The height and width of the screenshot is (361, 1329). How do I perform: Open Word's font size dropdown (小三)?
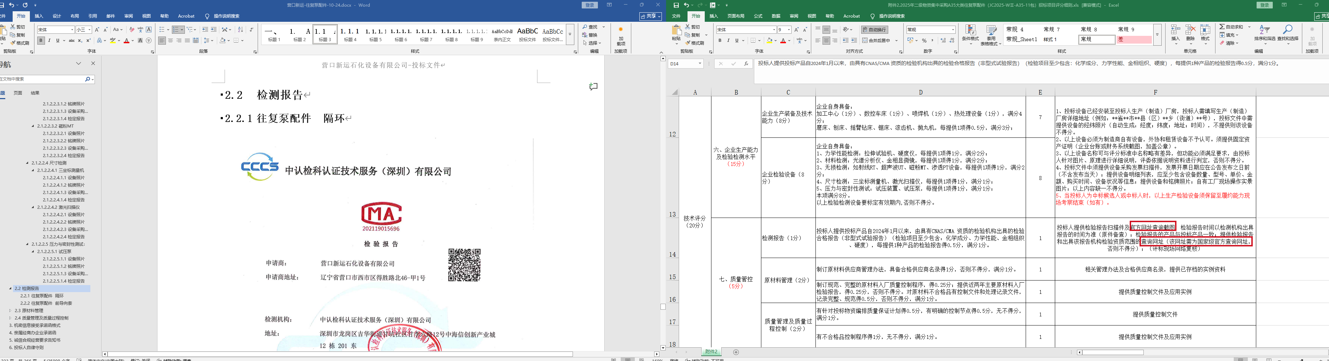[89, 30]
